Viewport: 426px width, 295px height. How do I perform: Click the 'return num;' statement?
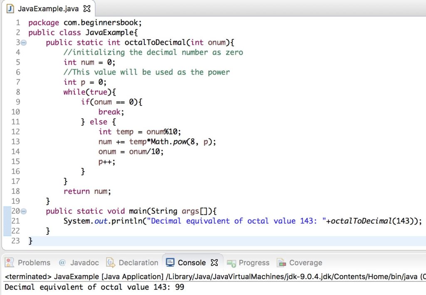[x=87, y=191]
